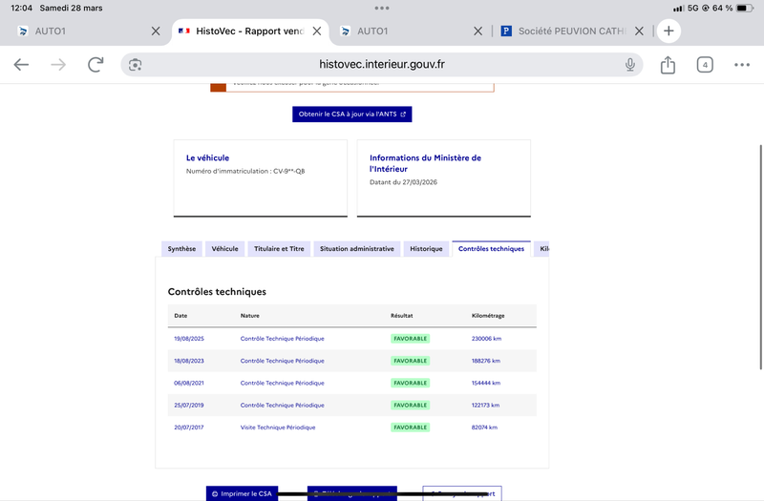Tap the microphone voice search icon
764x501 pixels.
point(630,65)
